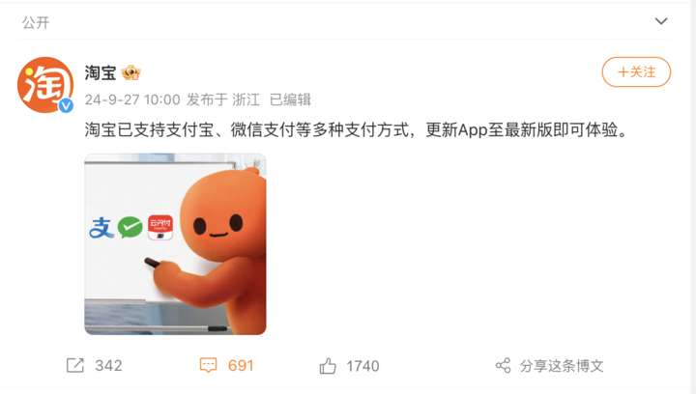Like the post with the thumbs-up icon
This screenshot has height=394, width=696.
(x=328, y=366)
